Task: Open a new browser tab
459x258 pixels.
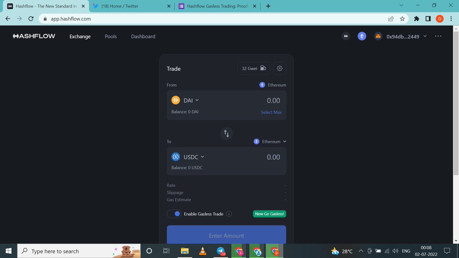Action: click(x=268, y=6)
